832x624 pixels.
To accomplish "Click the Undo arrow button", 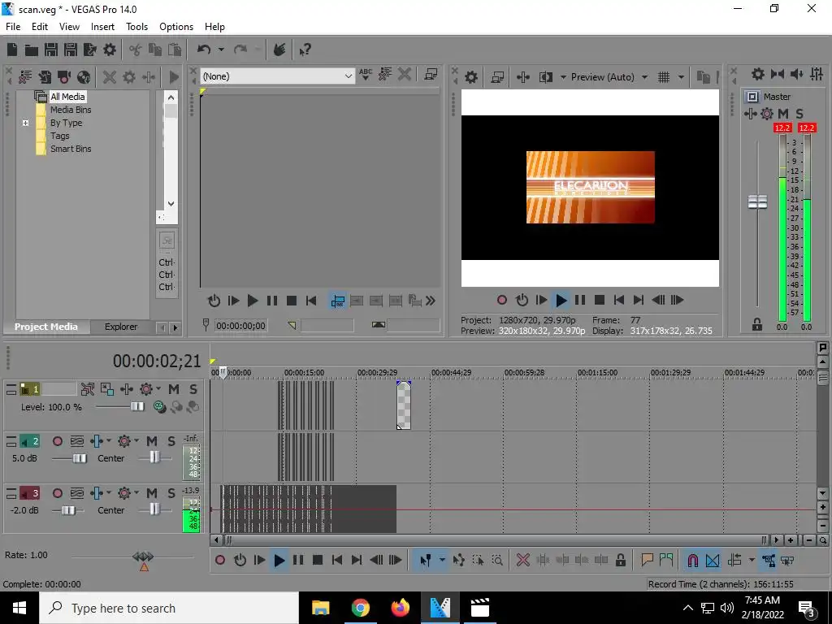I will (x=204, y=50).
